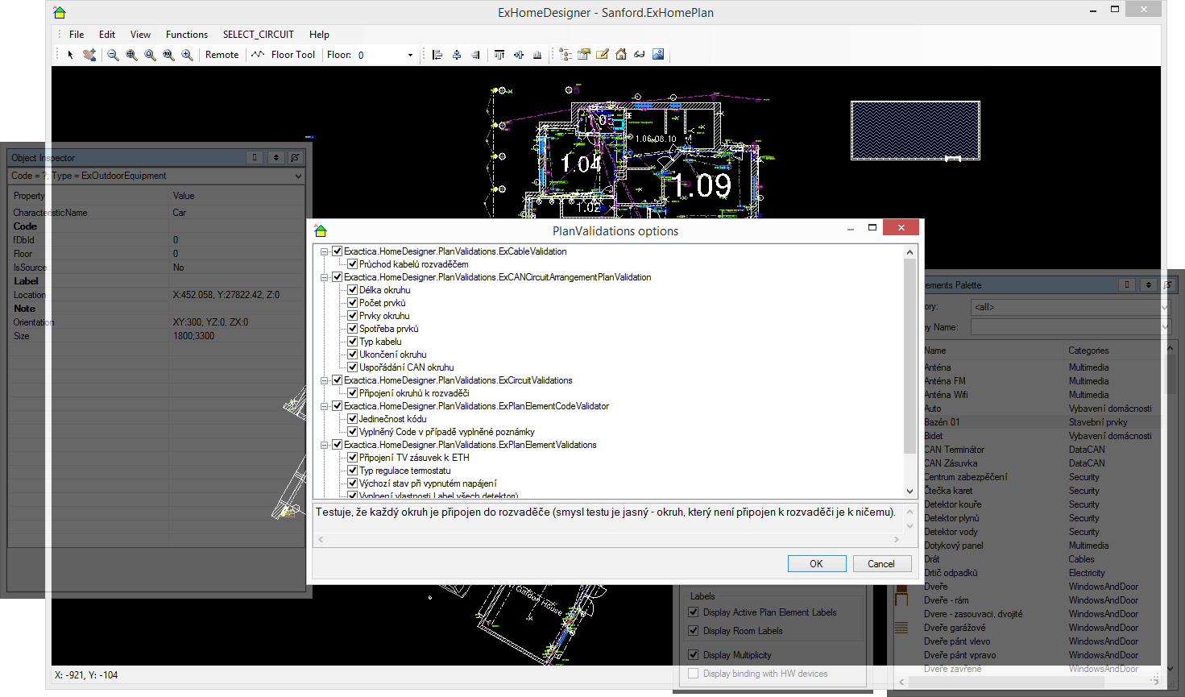Image resolution: width=1185 pixels, height=697 pixels.
Task: Uncheck the Délka okruhu validation
Action: click(x=352, y=290)
